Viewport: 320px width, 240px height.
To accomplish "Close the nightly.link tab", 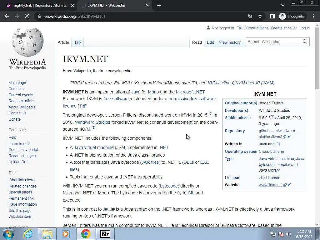I will [x=72, y=6].
